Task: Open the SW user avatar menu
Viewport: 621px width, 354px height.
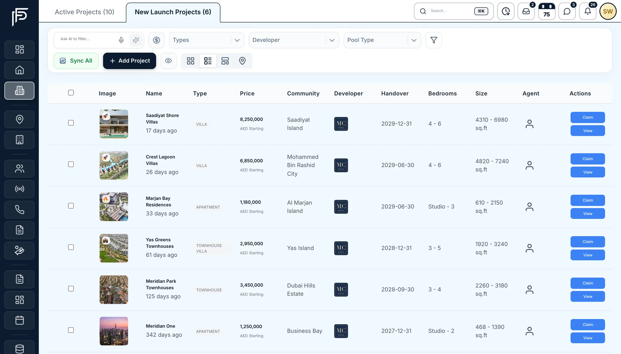Action: [608, 11]
